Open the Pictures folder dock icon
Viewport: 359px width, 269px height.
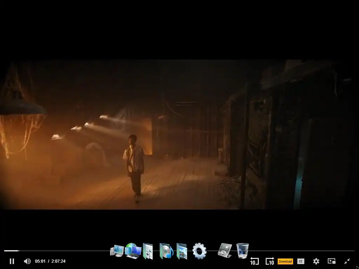pos(182,251)
